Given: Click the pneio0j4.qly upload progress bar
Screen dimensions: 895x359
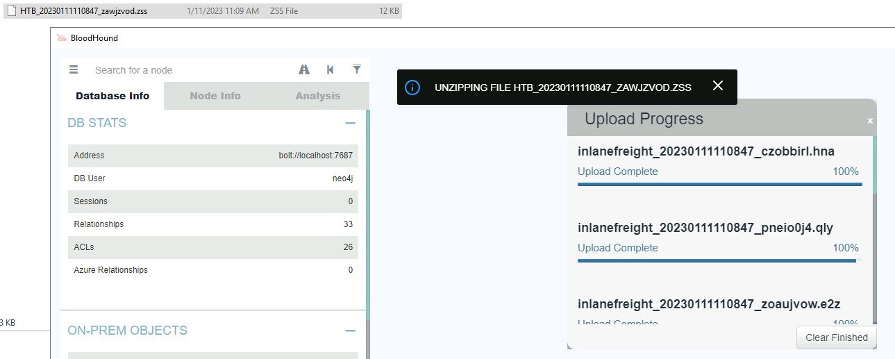Looking at the screenshot, I should point(719,260).
